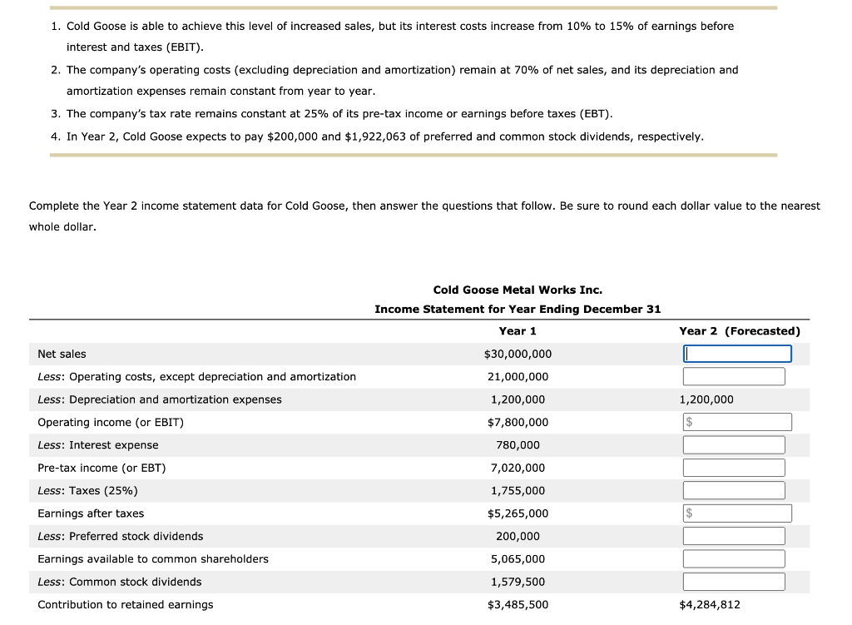Select the Year 2 Operating costs input box
This screenshot has height=625, width=852.
734,377
